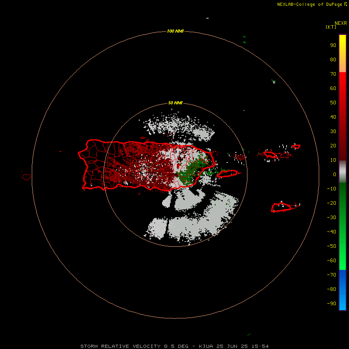Image resolution: width=349 pixels, height=349 pixels.
Task: Click the -70 value on velocity scale
Action: click(x=332, y=275)
